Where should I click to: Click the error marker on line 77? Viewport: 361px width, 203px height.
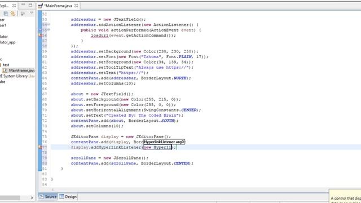point(40,147)
